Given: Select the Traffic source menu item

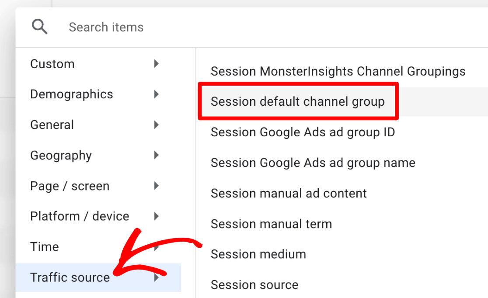Looking at the screenshot, I should pyautogui.click(x=70, y=277).
